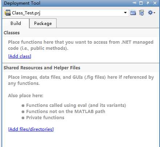The height and width of the screenshot is (147, 160).
Task: Undock the Deployment Tool panel
Action: pyautogui.click(x=148, y=3)
